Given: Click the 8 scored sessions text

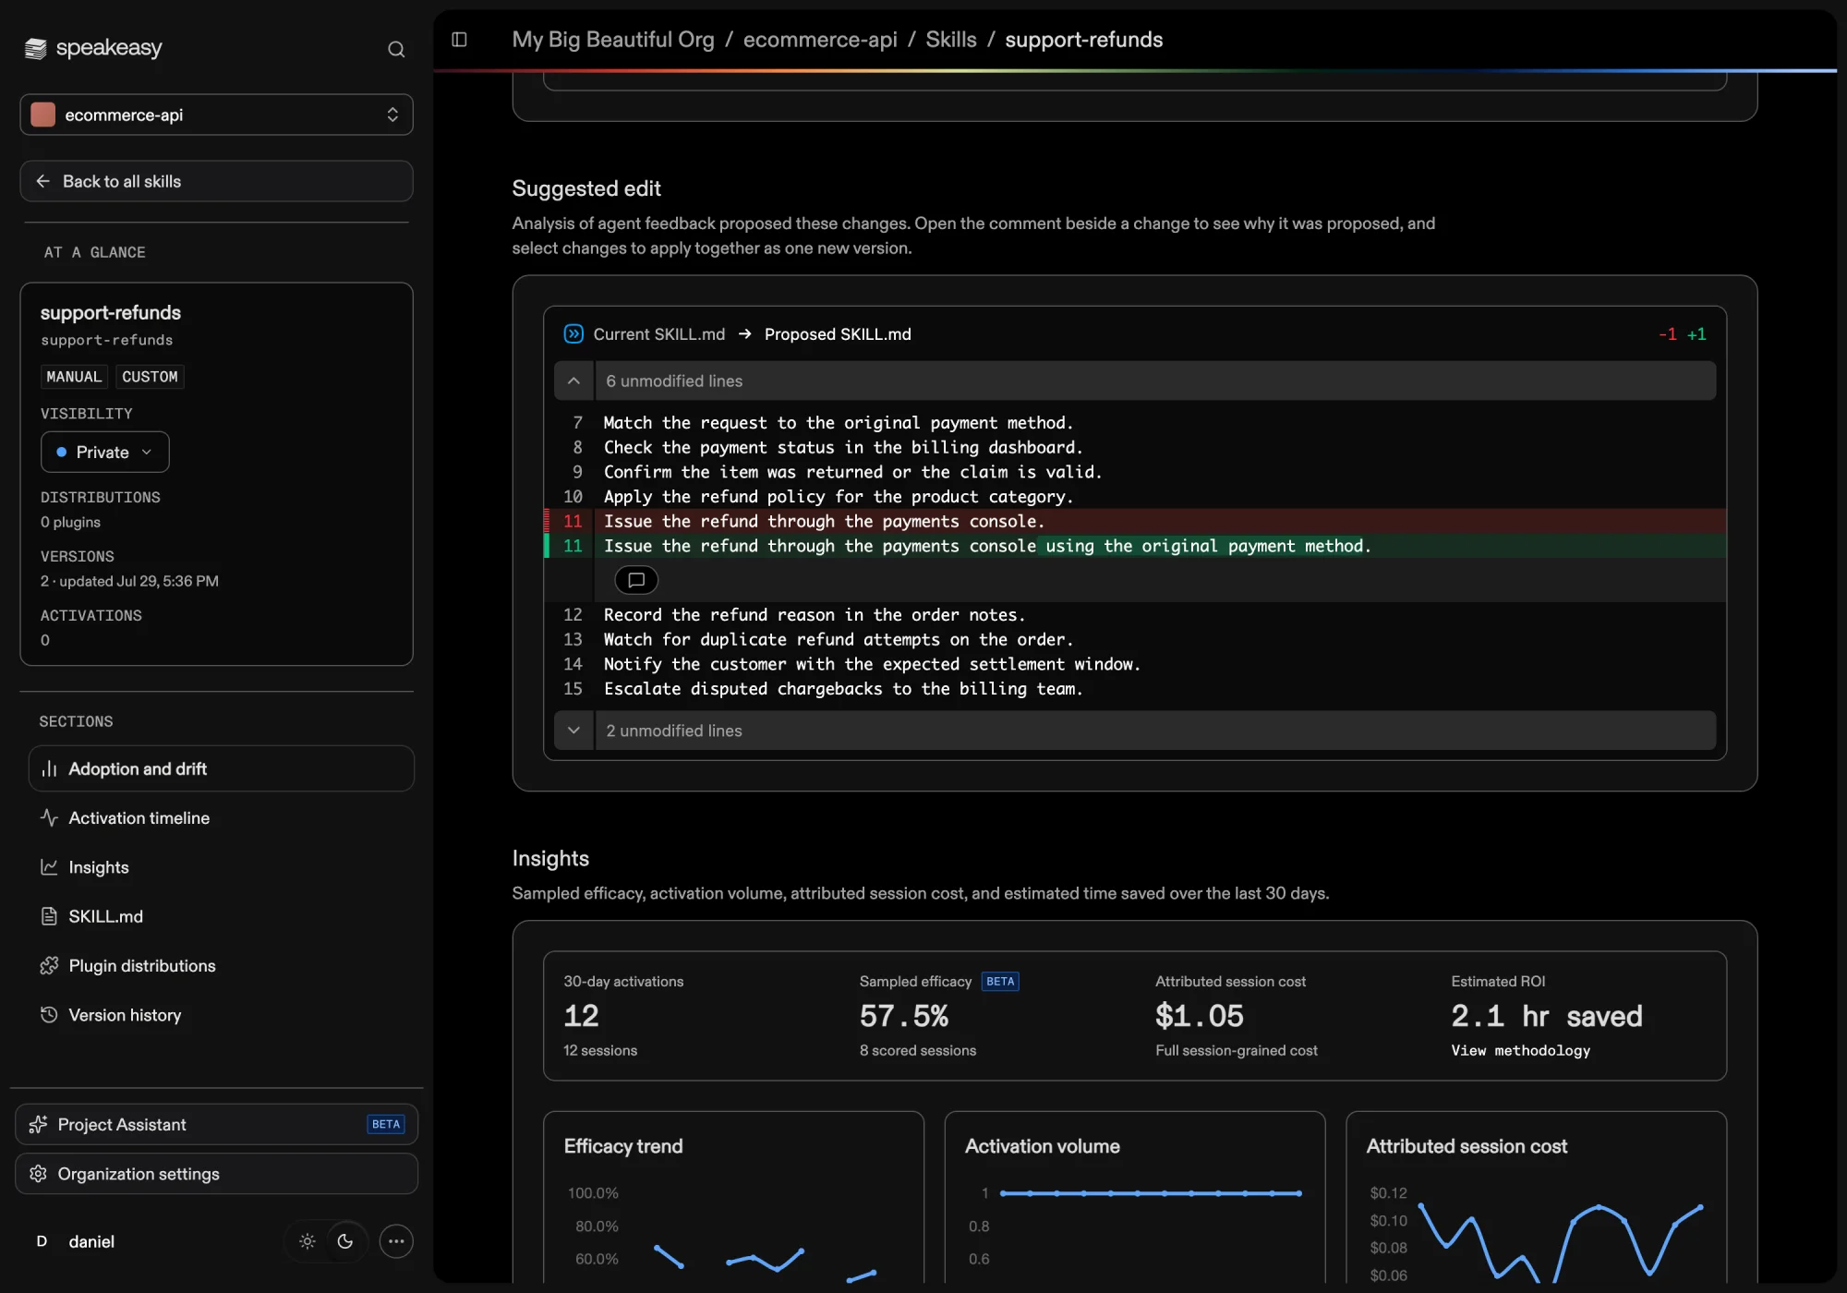Looking at the screenshot, I should pyautogui.click(x=917, y=1050).
